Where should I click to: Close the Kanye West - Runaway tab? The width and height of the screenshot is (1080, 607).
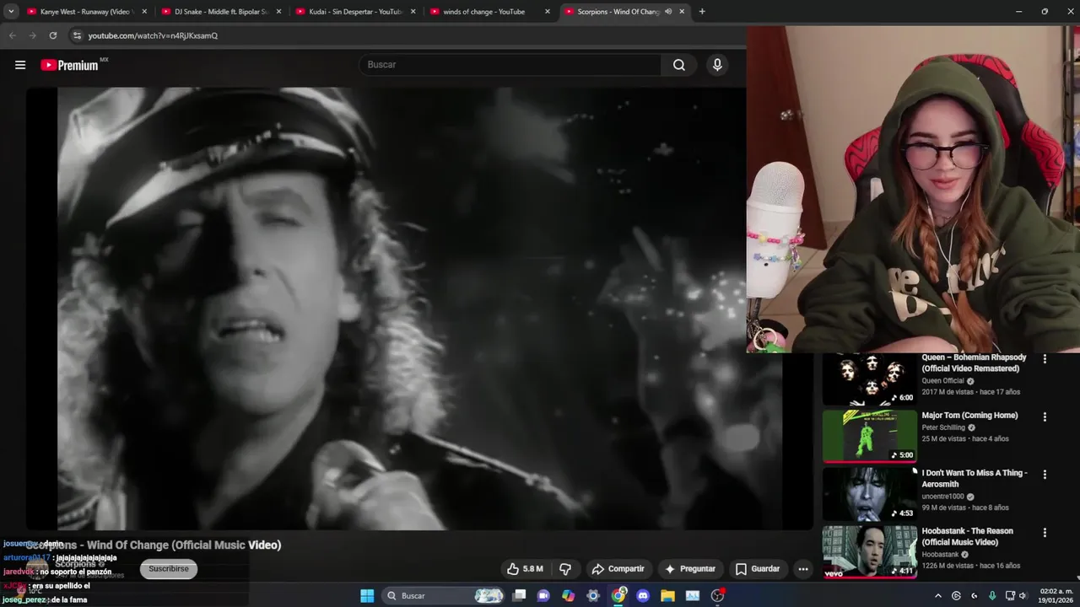[144, 12]
